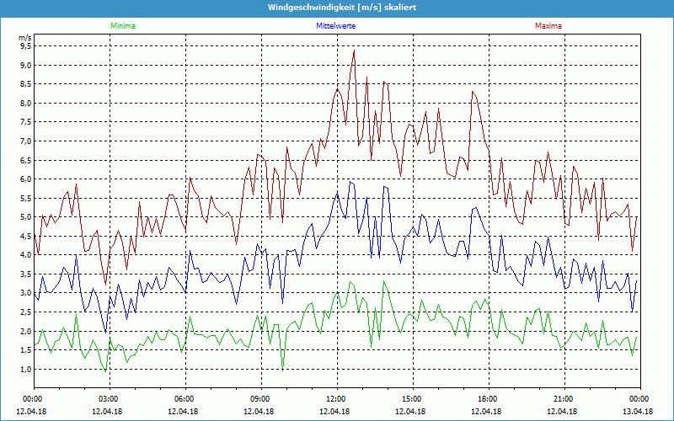674x421 pixels.
Task: Click the 1,5 y-axis value
Action: tap(26, 349)
